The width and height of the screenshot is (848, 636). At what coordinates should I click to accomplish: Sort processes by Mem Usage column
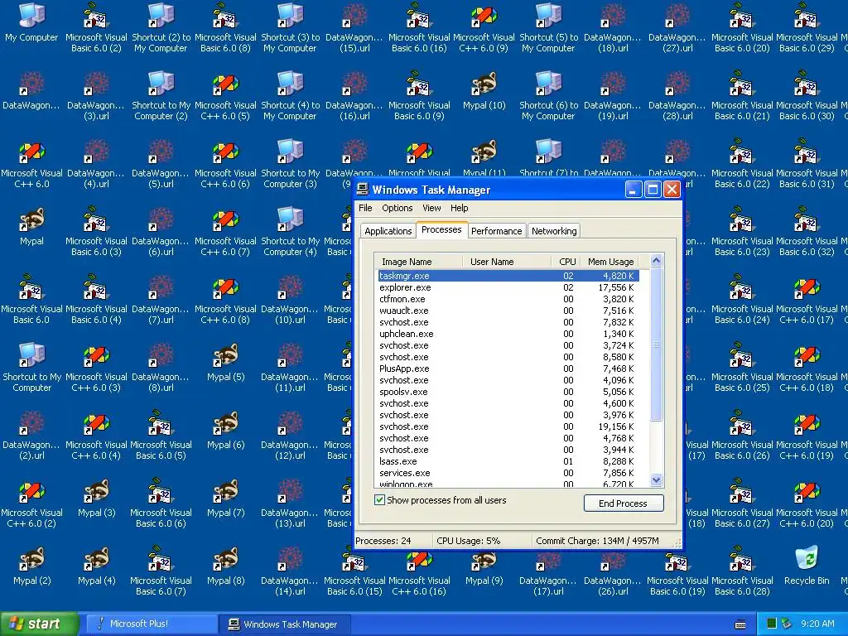pyautogui.click(x=610, y=261)
